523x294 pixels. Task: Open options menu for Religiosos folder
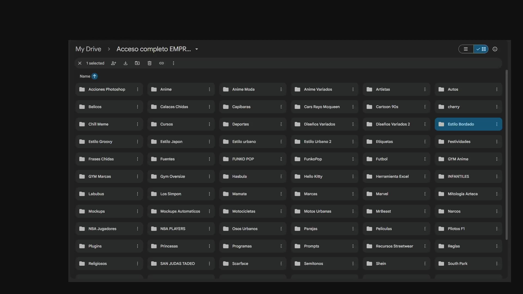pyautogui.click(x=138, y=264)
